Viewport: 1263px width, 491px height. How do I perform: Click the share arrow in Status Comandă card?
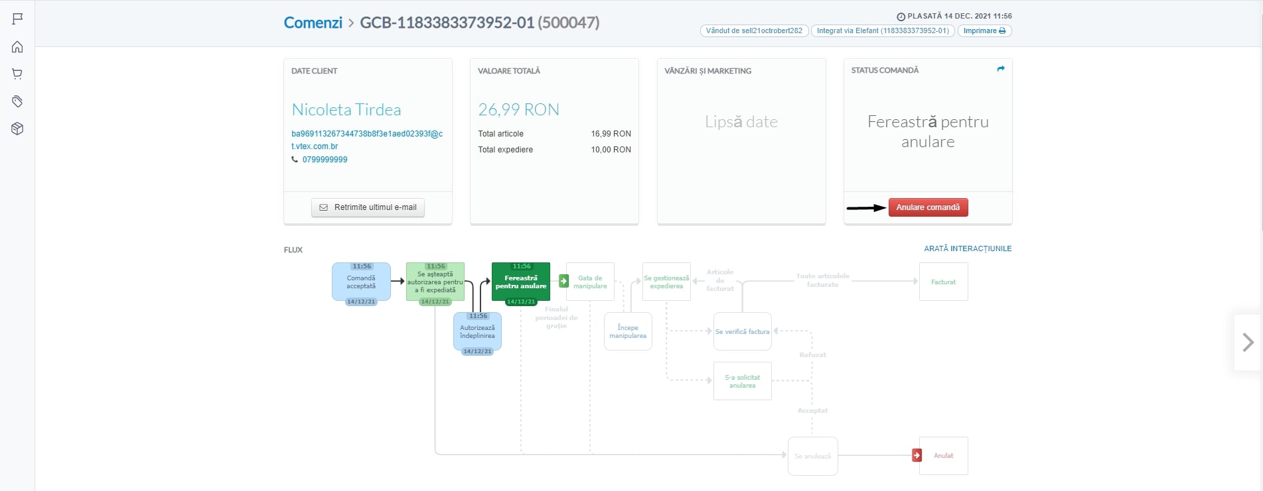coord(1000,69)
